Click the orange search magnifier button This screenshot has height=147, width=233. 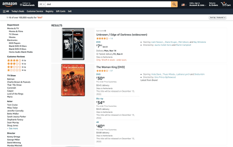pos(174,4)
